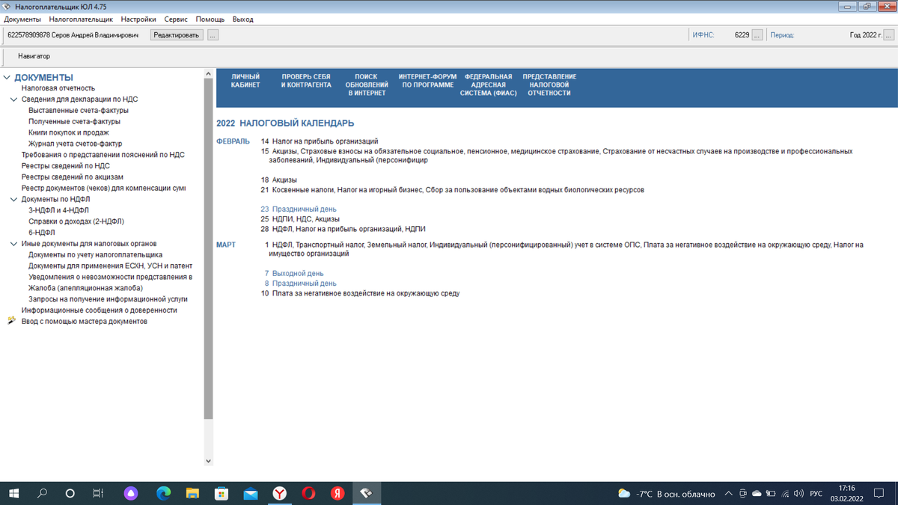This screenshot has height=505, width=898.
Task: Open taskbar search magnifier
Action: 42,494
